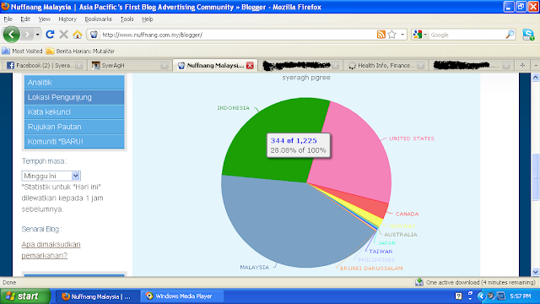Click the vertical scrollbar thumb
Screen dimensions: 540x304
(x=536, y=176)
